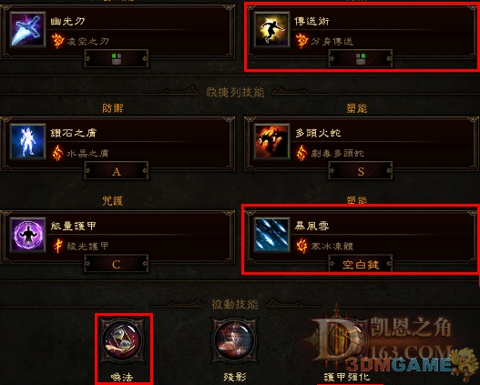Click the right mouse button binding slot

pos(361,59)
